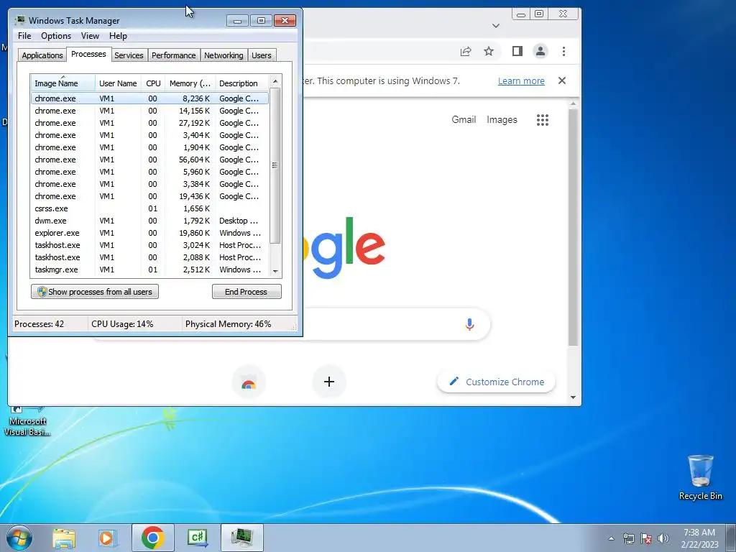Open the C# application taskbar icon
The height and width of the screenshot is (552, 736).
point(197,538)
